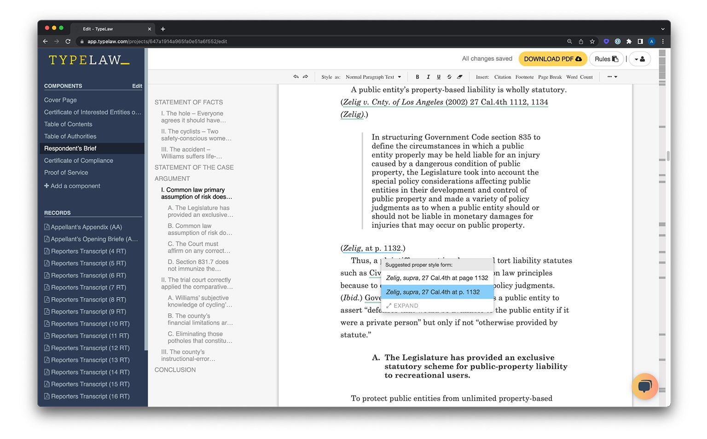Bookmark this page with the star icon
Screen dimensions: 707x439
(592, 41)
